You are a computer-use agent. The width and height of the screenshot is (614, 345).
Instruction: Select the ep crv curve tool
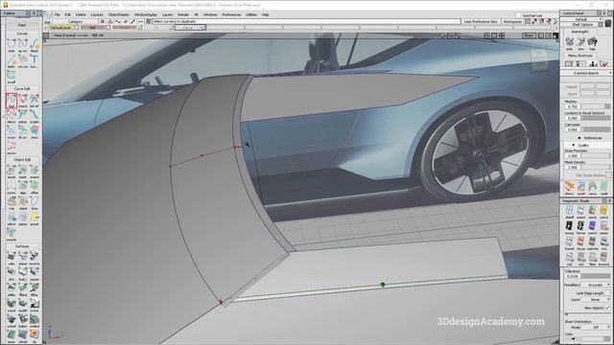(x=23, y=44)
